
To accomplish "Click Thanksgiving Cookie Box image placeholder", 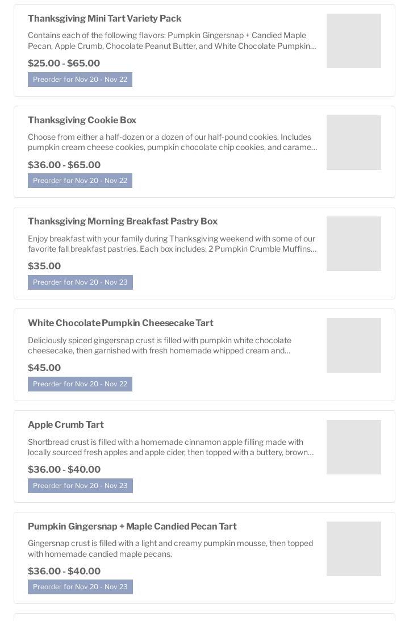I will click(x=353, y=143).
